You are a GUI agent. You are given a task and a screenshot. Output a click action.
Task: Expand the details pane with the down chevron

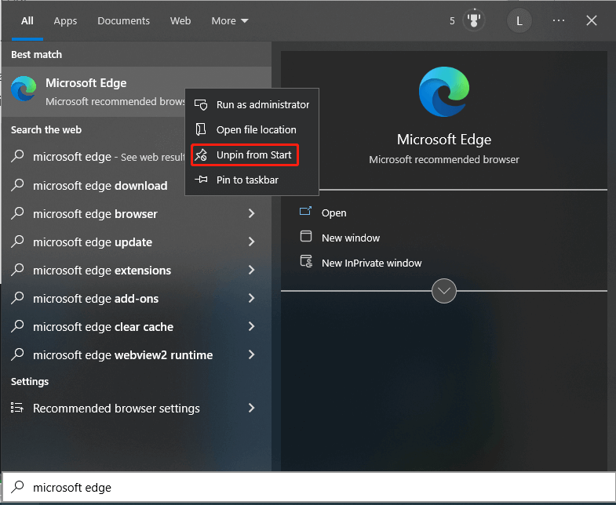[x=444, y=291]
